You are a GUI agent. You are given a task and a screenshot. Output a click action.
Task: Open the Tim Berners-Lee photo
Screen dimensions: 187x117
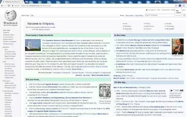point(178,47)
